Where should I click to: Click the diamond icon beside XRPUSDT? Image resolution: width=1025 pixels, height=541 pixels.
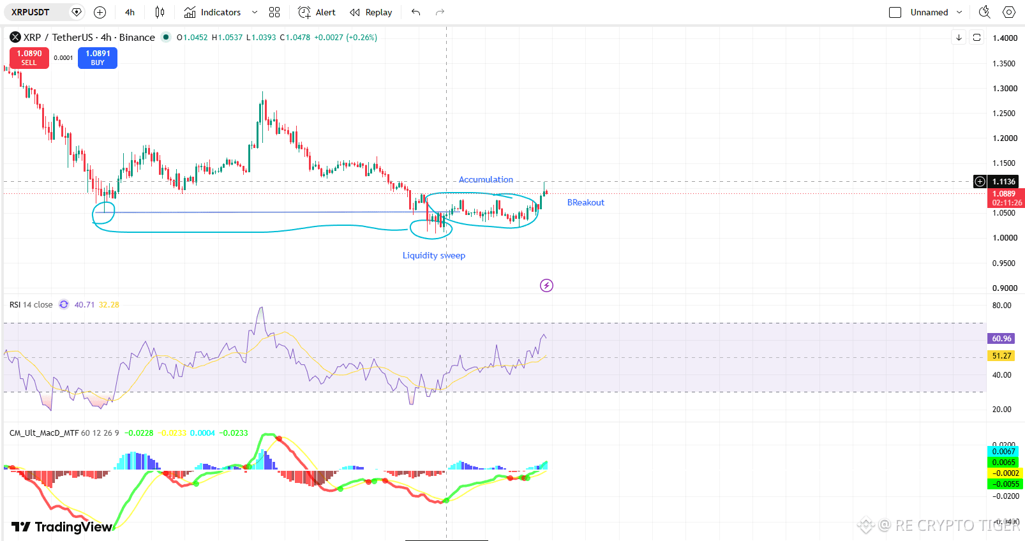(x=77, y=12)
